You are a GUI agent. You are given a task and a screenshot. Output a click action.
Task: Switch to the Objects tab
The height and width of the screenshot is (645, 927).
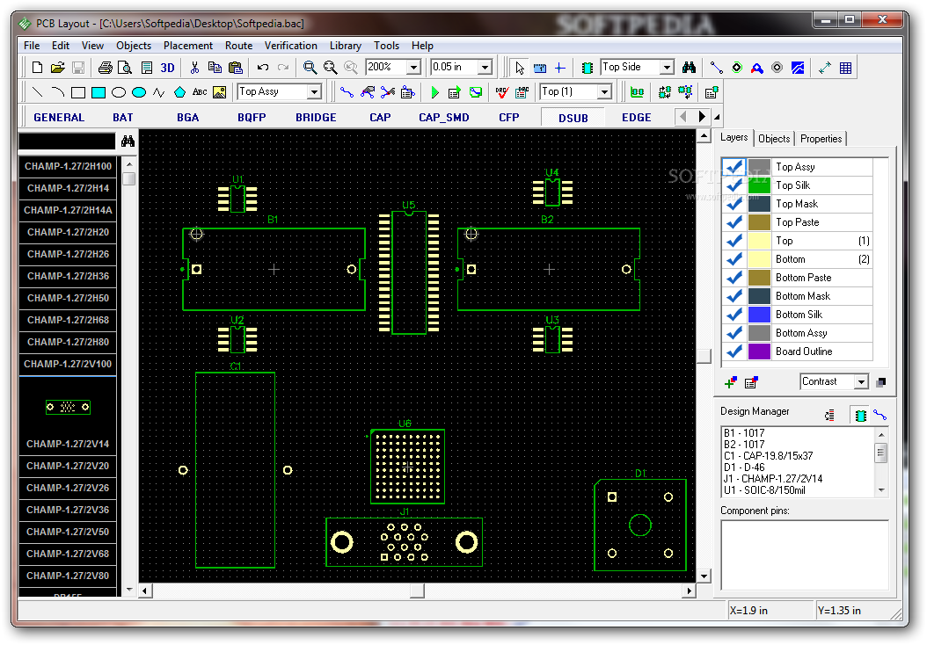(774, 139)
